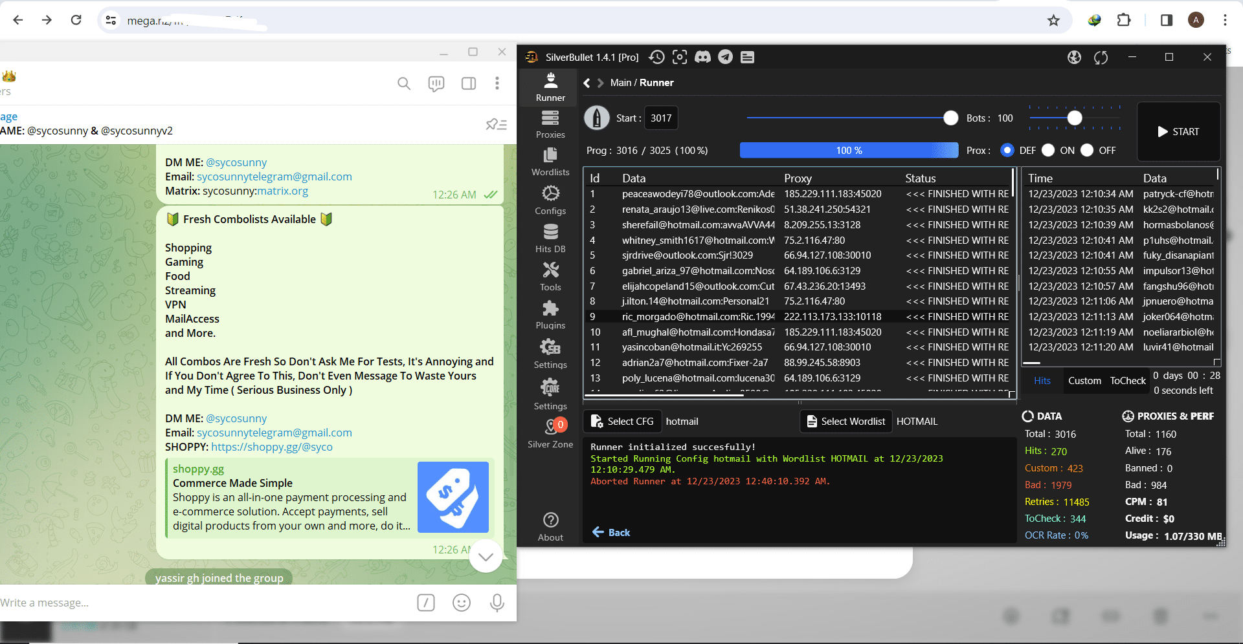Click the Bots slider handle

1075,118
